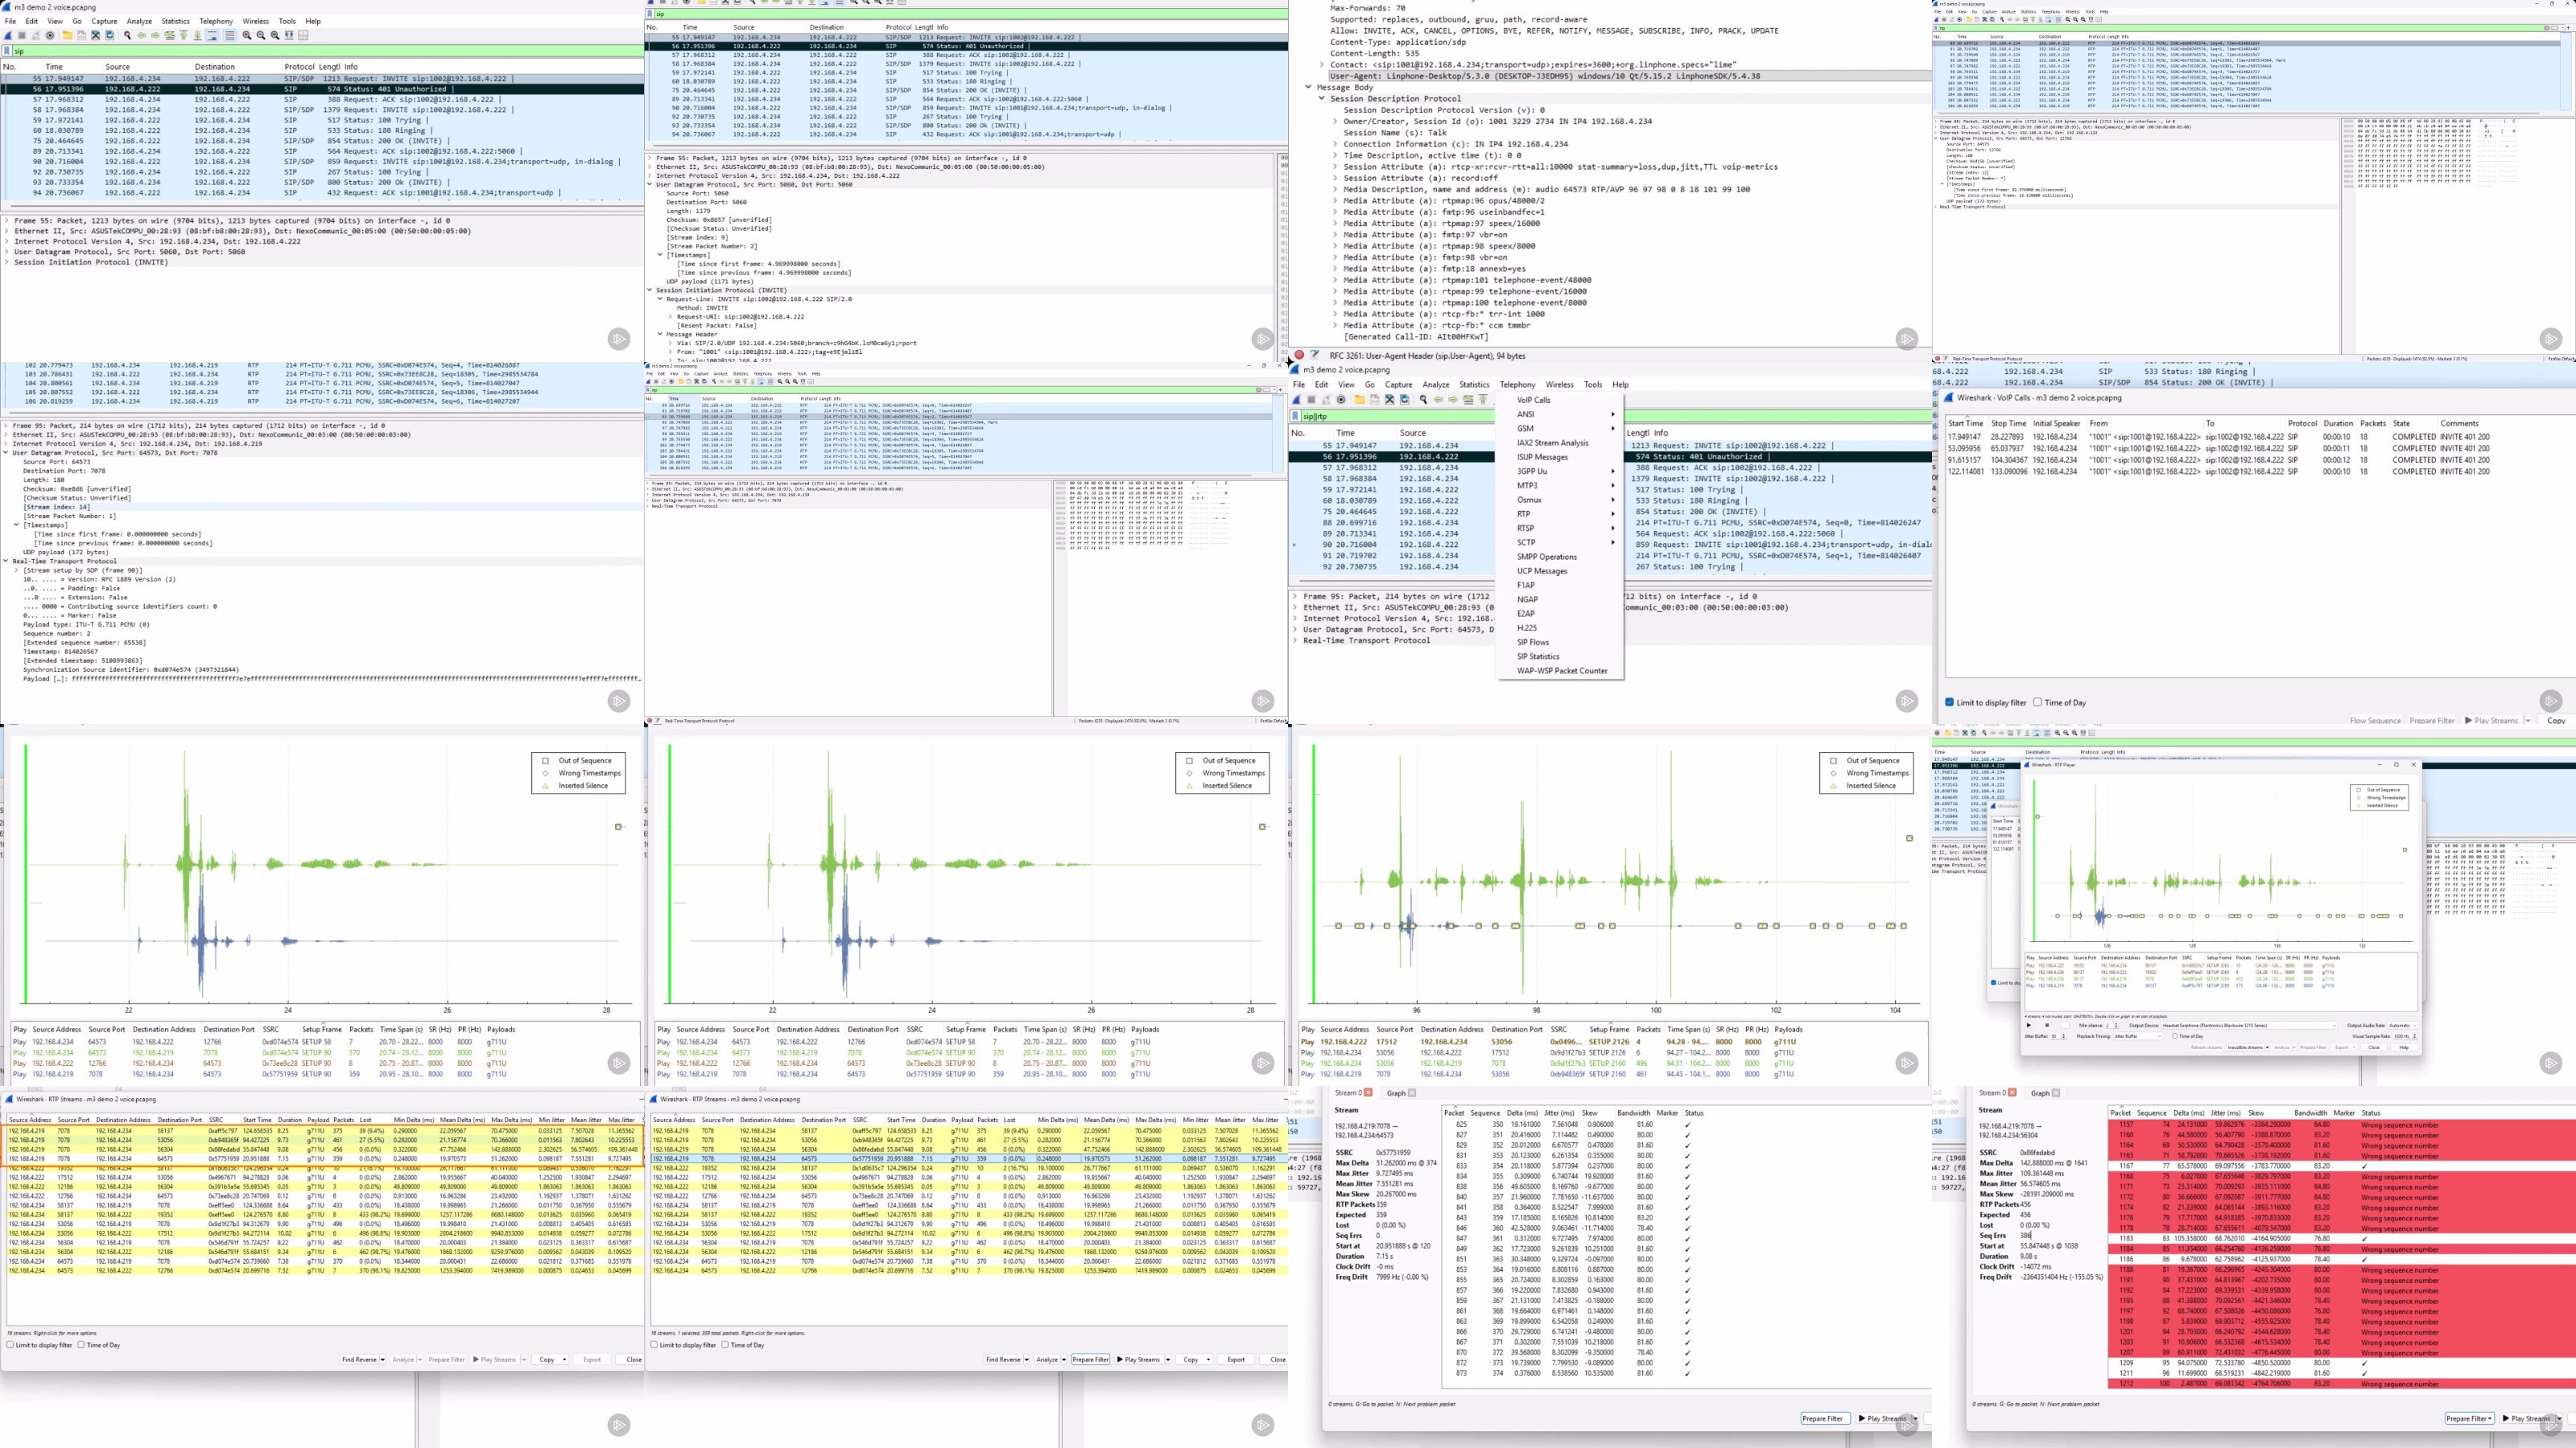Open capture options in the 'sip' filter window toolbar

coord(50,35)
